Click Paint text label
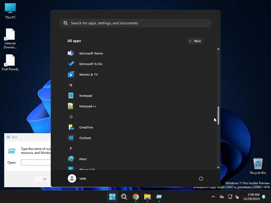The image size is (271, 203). coord(83,159)
